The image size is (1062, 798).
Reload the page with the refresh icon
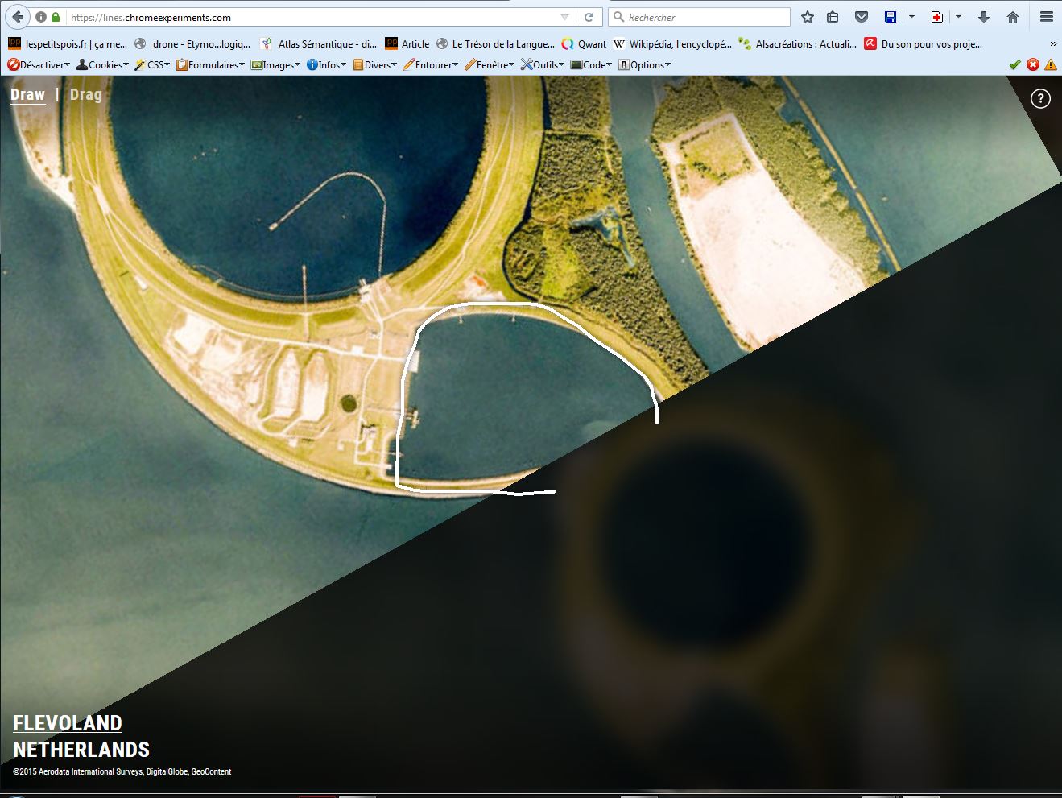click(589, 17)
